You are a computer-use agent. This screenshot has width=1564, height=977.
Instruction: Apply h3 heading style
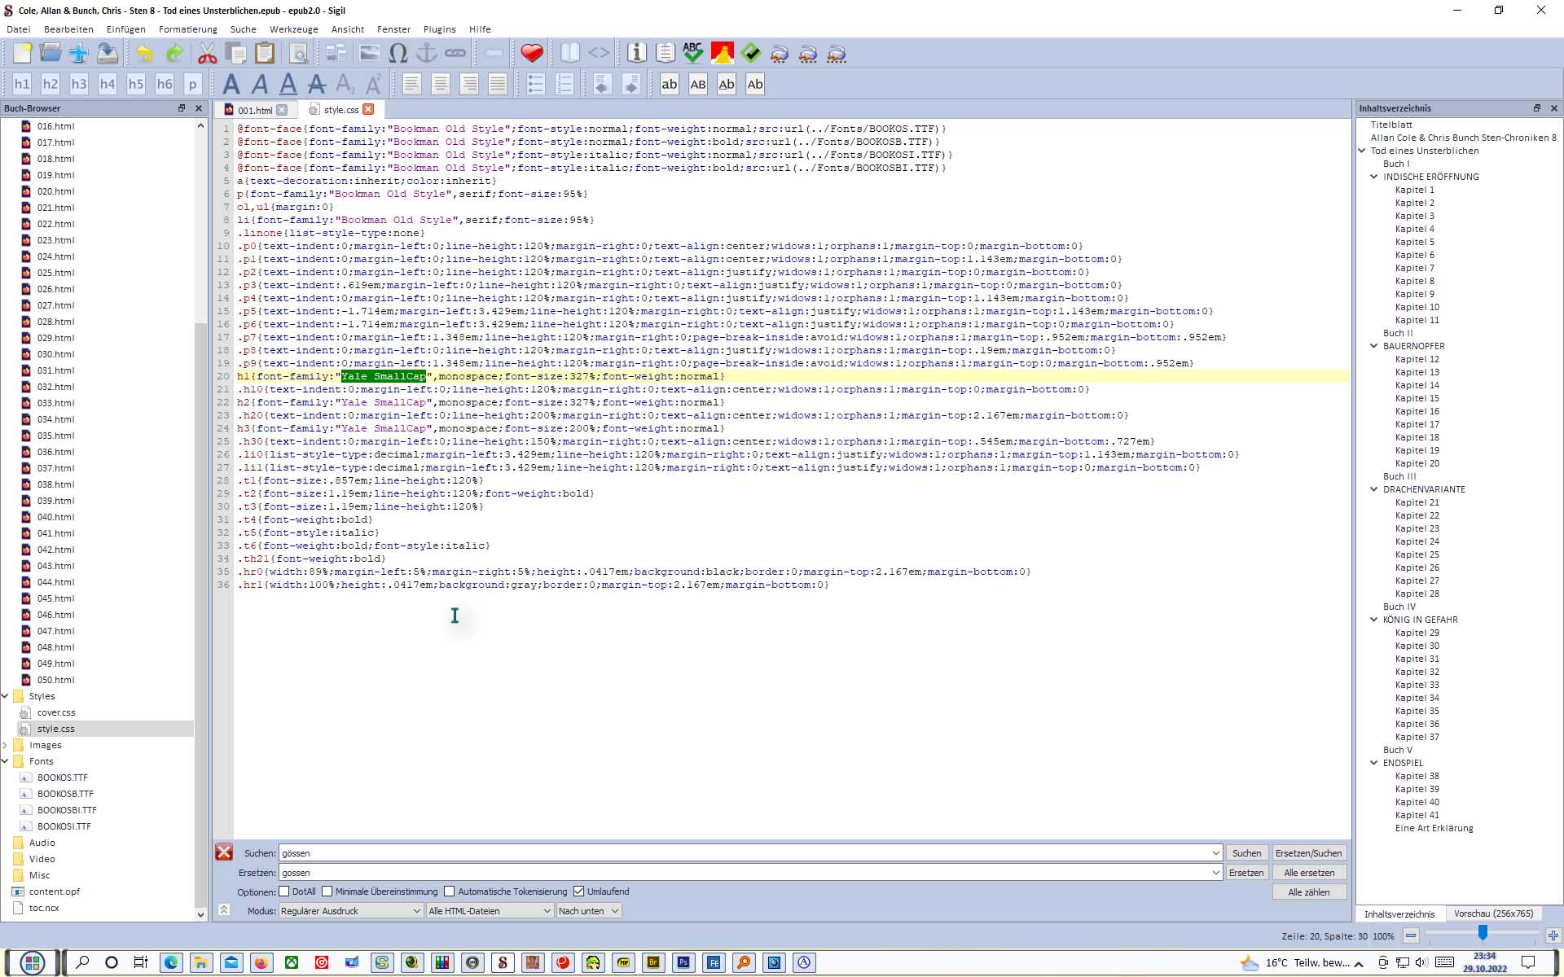tap(79, 84)
